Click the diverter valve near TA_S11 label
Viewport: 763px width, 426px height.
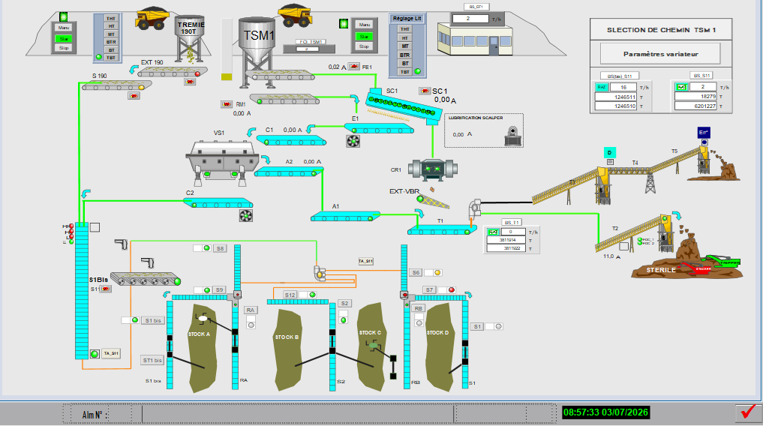(320, 273)
